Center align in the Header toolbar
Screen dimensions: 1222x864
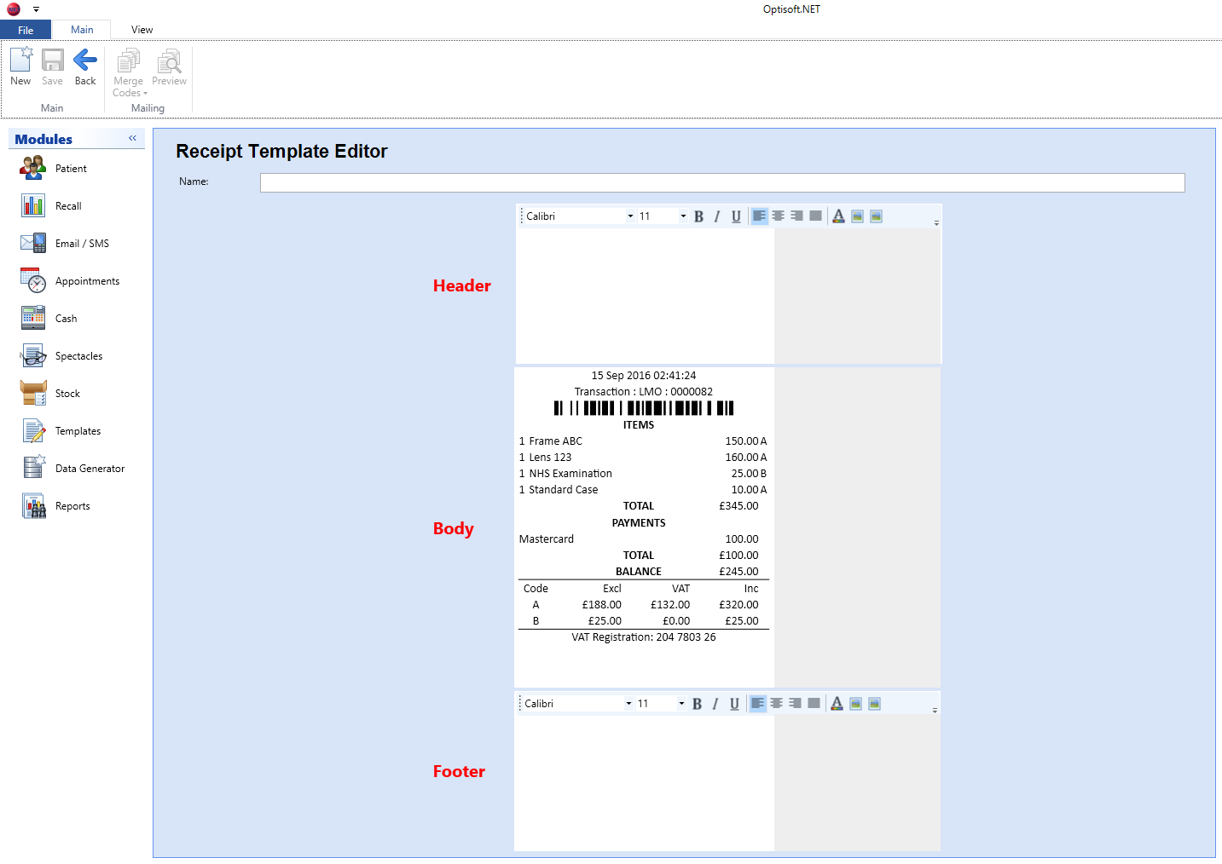pyautogui.click(x=778, y=216)
